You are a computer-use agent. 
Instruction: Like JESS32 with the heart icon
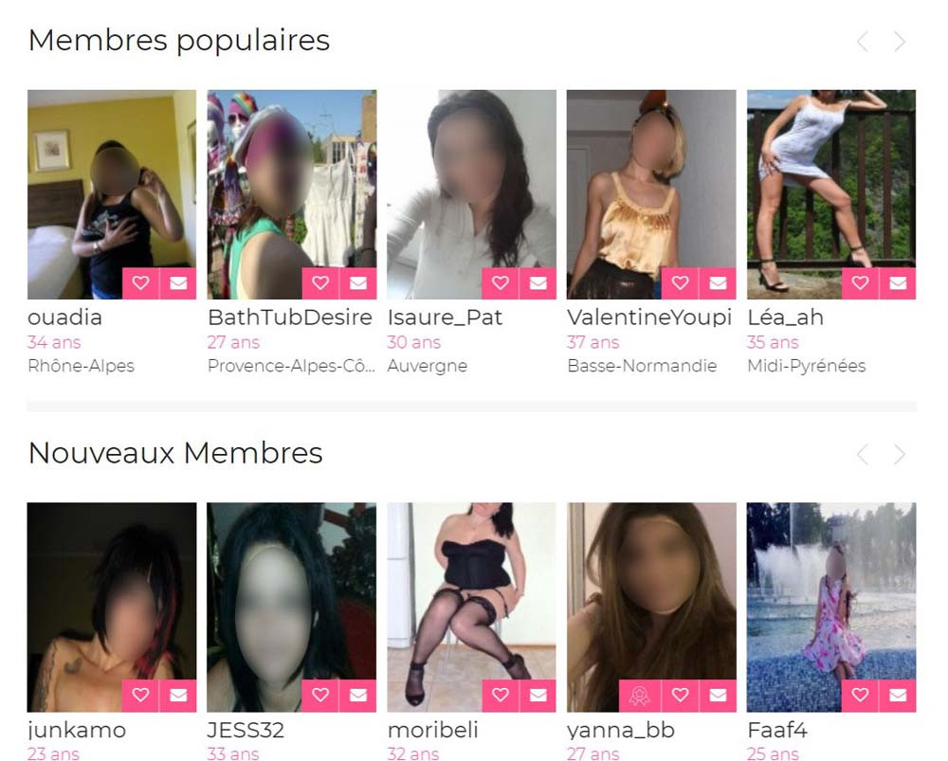coord(320,696)
